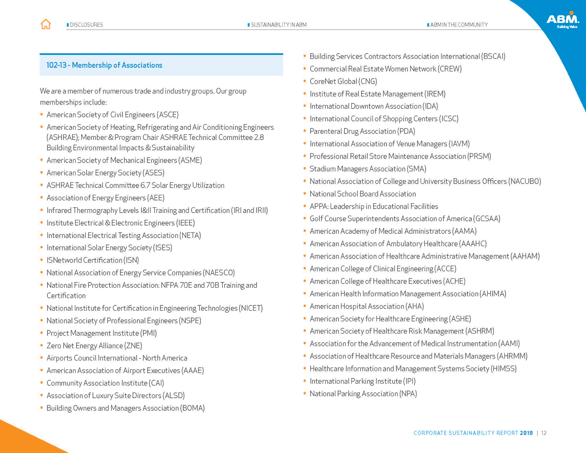Click the bullet before American Society of Civil Engineers
Image resolution: width=586 pixels, height=453 pixels.
pyautogui.click(x=42, y=114)
